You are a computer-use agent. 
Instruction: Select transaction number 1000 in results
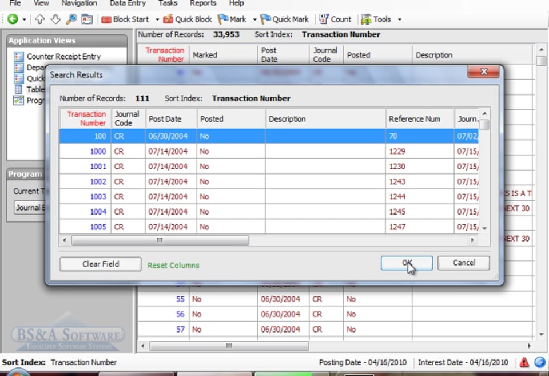click(x=98, y=152)
